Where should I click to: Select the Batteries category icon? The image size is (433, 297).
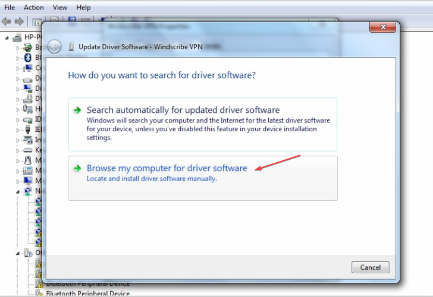click(x=27, y=48)
